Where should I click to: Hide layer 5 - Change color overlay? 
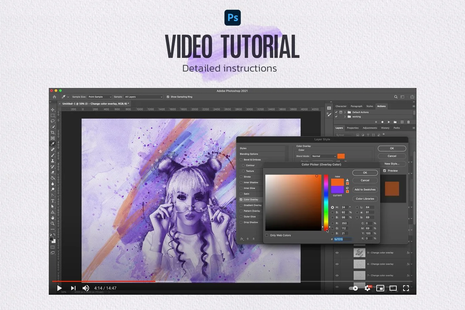coord(337,253)
